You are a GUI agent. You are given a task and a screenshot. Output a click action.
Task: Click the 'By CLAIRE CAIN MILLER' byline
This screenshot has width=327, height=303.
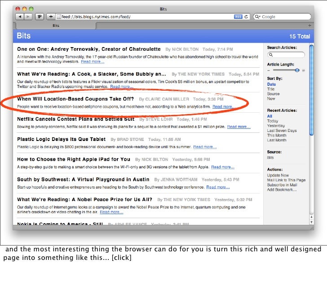coord(164,99)
